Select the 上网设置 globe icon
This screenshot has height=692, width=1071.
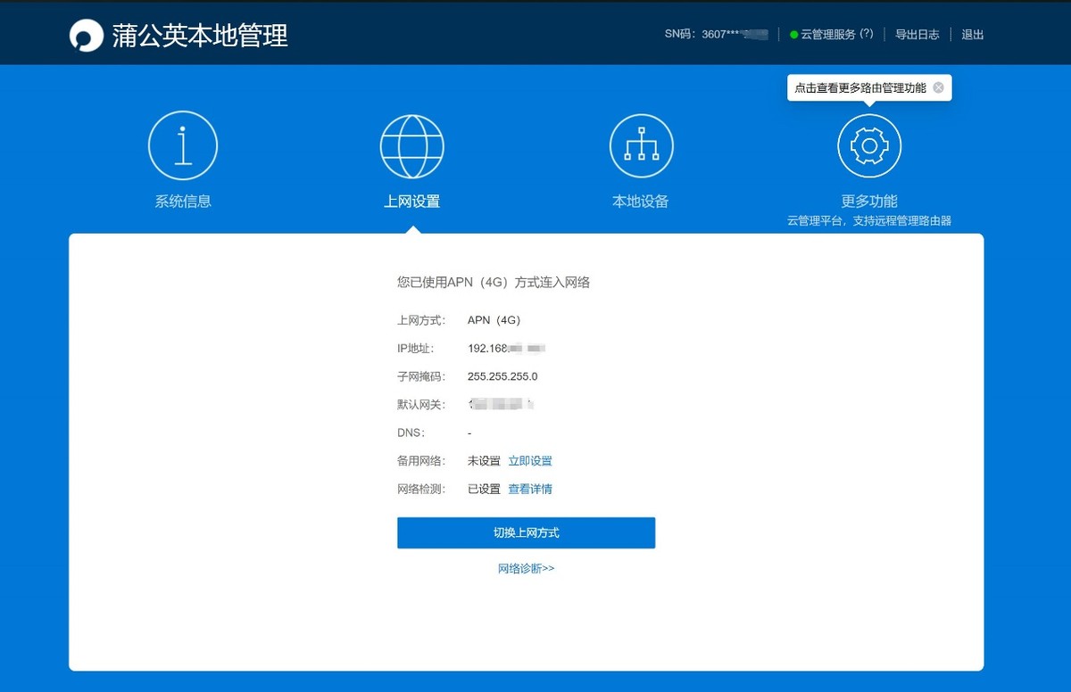point(411,145)
